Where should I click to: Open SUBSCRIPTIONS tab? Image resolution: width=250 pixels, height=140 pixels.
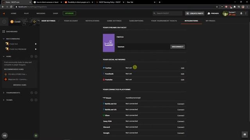coord(136,21)
